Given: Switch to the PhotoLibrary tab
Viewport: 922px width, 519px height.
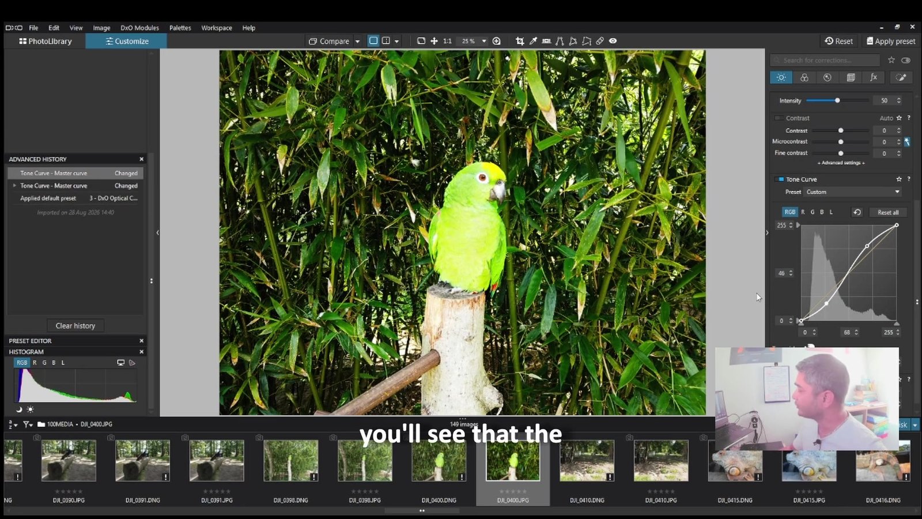Looking at the screenshot, I should point(45,41).
